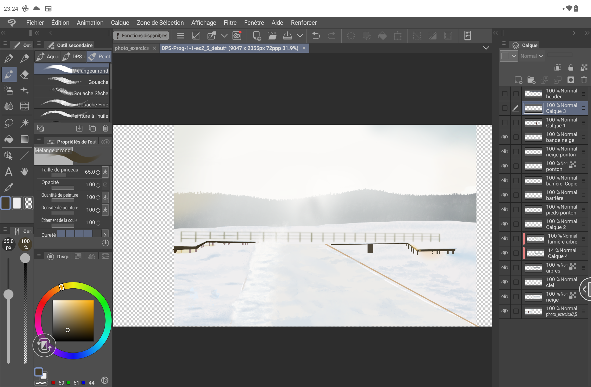Click the Fonctions disponibles button
591x387 pixels.
(141, 35)
